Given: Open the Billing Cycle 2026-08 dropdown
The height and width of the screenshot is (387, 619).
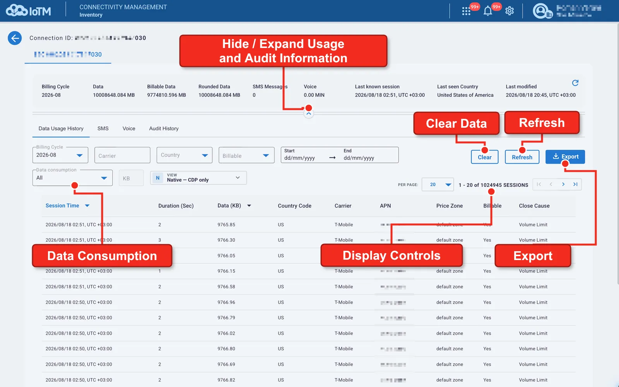Looking at the screenshot, I should (60, 155).
